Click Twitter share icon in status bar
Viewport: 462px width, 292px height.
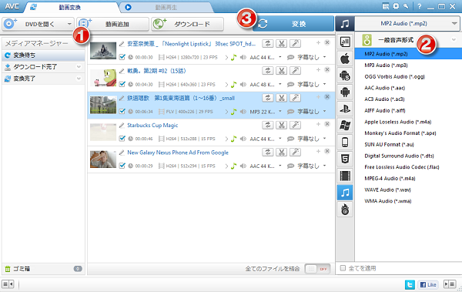(x=410, y=284)
